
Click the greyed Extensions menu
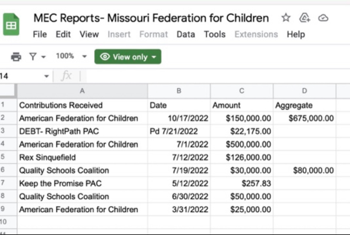click(256, 34)
